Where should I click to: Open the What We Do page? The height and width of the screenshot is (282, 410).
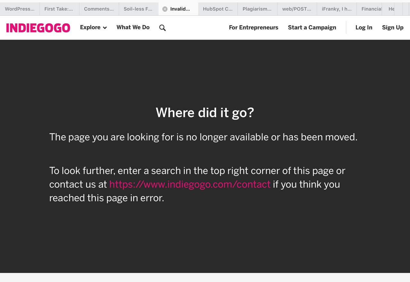[x=133, y=28]
